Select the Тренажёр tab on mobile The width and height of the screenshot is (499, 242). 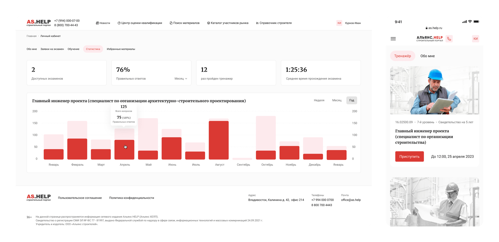[402, 56]
